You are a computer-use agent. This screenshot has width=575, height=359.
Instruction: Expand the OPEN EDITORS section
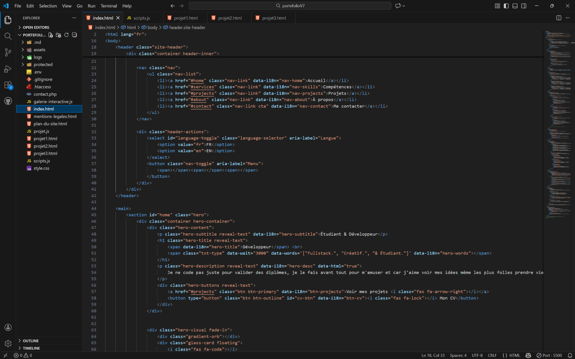36,27
